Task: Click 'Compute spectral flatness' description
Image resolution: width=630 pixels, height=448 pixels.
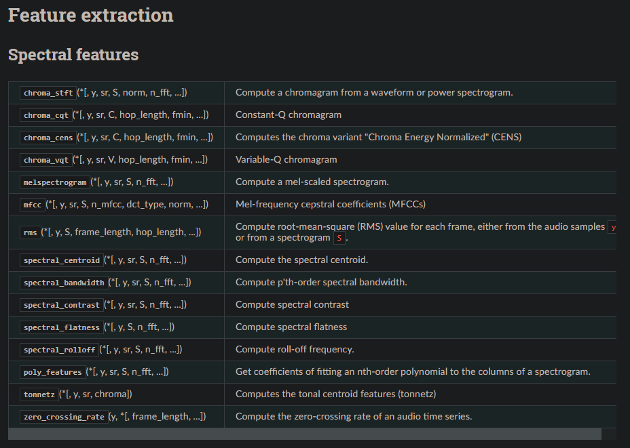Action: coord(291,327)
